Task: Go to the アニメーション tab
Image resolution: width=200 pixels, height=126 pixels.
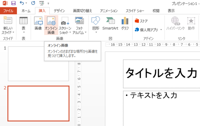Action: [x=109, y=11]
